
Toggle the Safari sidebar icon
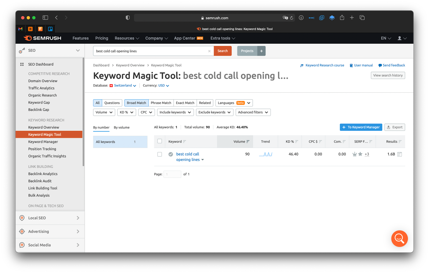click(x=45, y=18)
